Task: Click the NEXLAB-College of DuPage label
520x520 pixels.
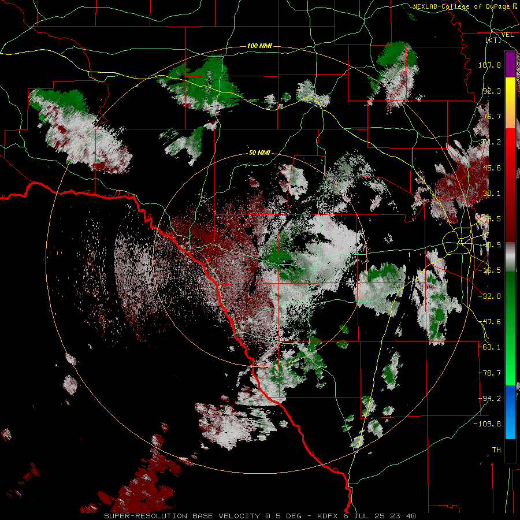Action: click(461, 6)
